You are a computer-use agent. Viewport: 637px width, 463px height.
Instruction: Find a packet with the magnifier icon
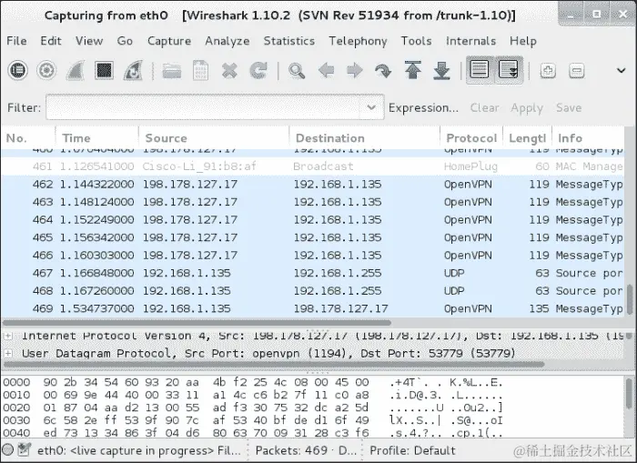tap(297, 71)
